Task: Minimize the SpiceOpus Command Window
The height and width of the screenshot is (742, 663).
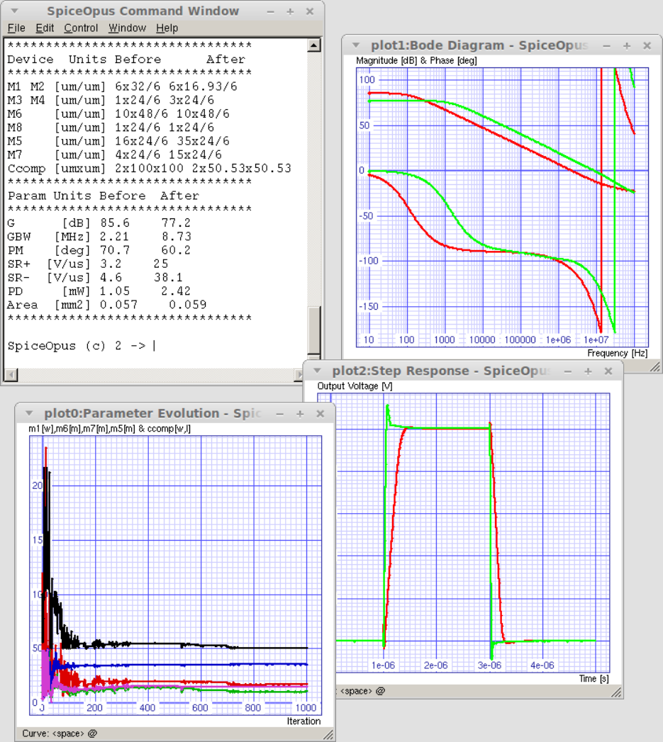Action: 270,12
